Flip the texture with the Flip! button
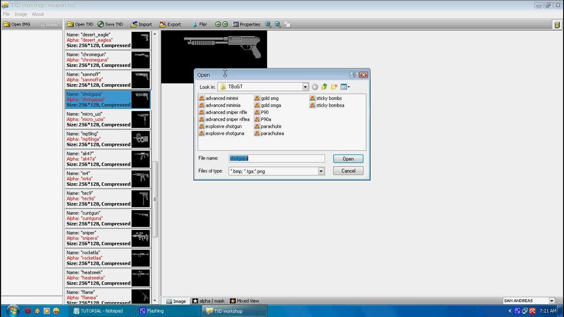 click(x=199, y=24)
